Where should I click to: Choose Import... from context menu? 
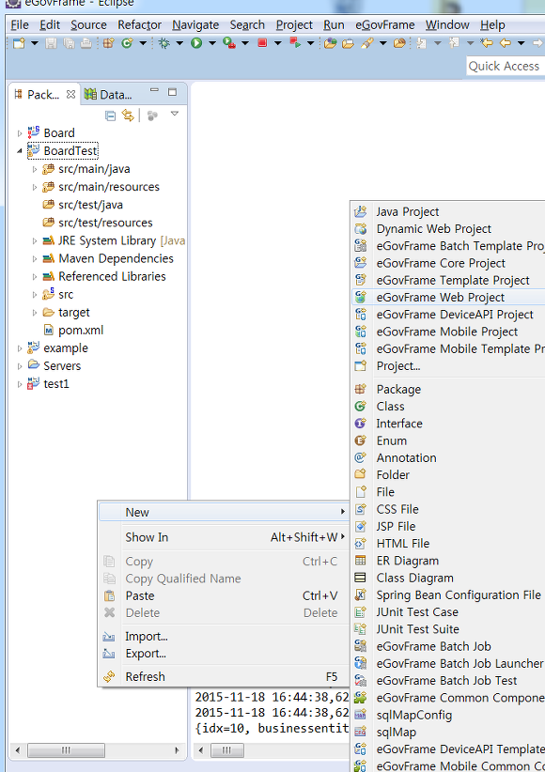224,636
